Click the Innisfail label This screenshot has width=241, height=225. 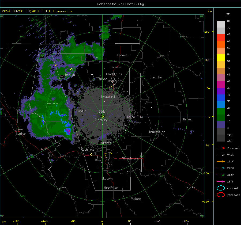[x=108, y=97]
